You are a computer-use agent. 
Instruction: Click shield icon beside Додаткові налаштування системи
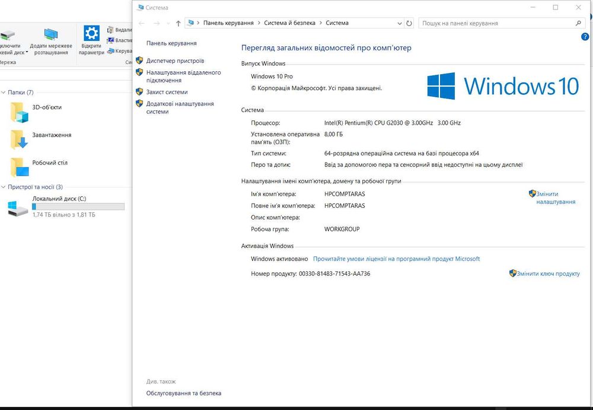tap(139, 103)
